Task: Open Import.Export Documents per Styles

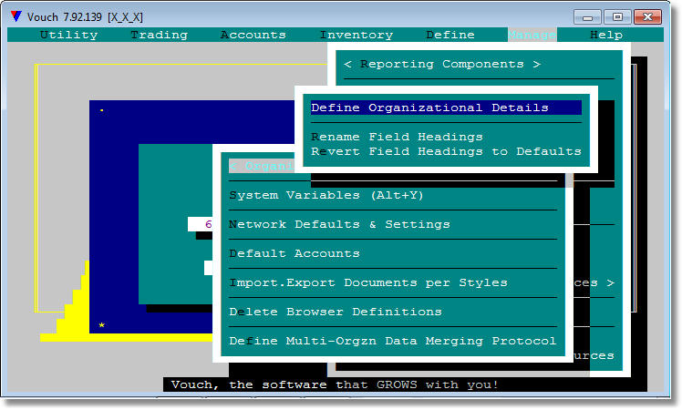Action: (x=368, y=282)
